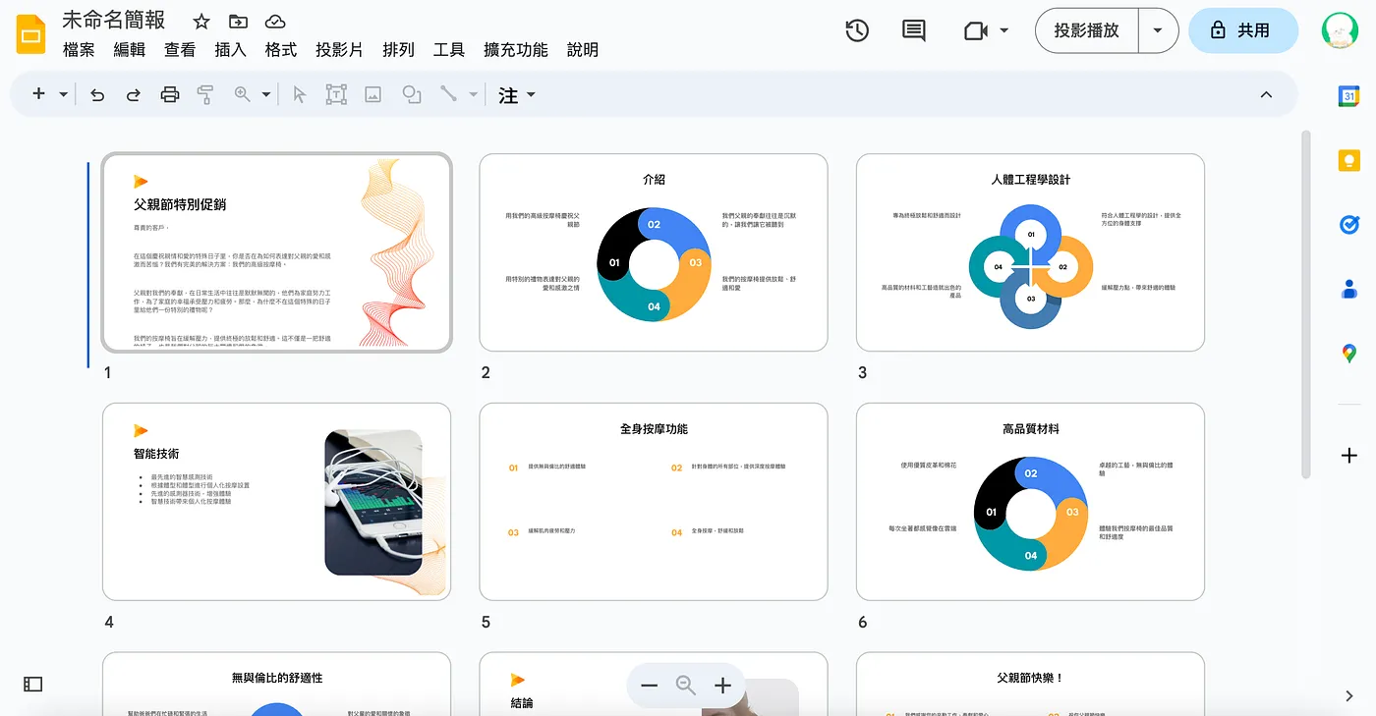Star the presentation 未命名簡報
The width and height of the screenshot is (1376, 716).
pyautogui.click(x=201, y=22)
